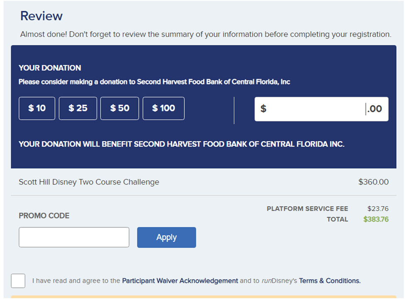Click the Scott Hill Disney Two Course Challenge item

[89, 182]
